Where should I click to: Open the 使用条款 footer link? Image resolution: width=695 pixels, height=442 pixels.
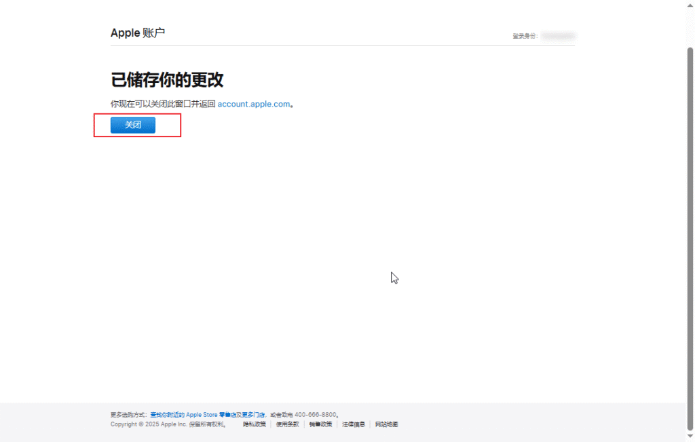tap(287, 424)
